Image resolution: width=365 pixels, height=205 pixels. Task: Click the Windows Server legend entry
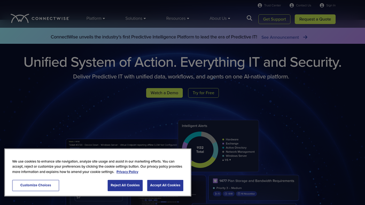pos(235,156)
